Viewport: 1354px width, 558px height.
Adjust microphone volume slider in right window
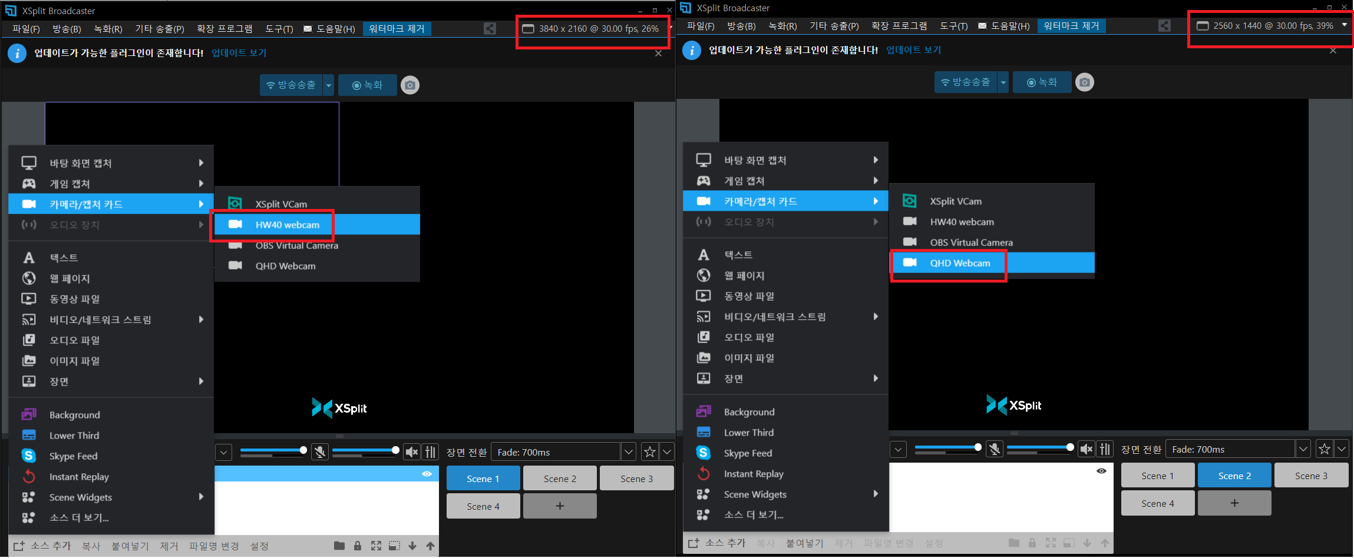coord(948,448)
